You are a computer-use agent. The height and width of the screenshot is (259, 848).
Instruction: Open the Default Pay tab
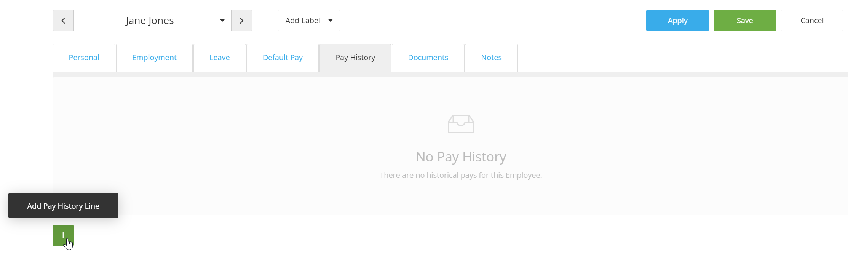coord(283,58)
